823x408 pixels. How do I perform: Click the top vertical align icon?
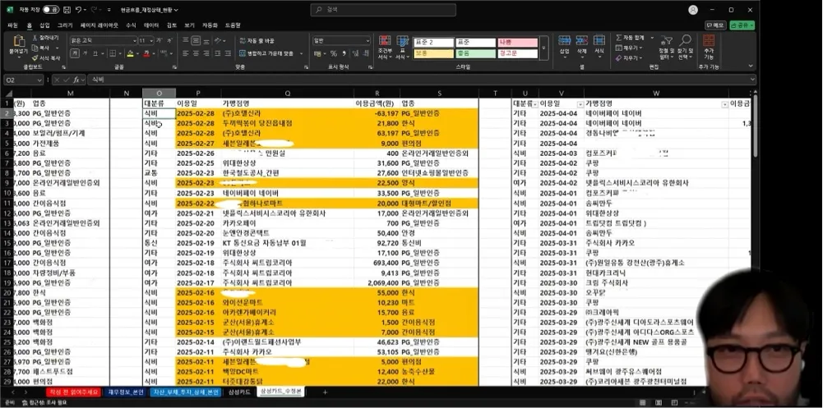[185, 40]
